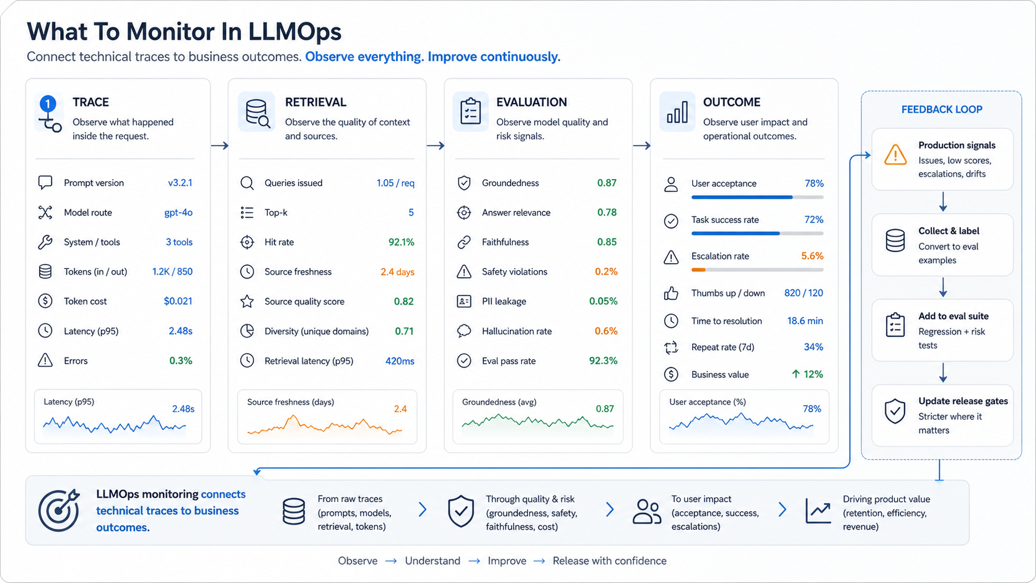This screenshot has width=1036, height=583.
Task: Click the Escalation rate progress bar
Action: point(757,270)
